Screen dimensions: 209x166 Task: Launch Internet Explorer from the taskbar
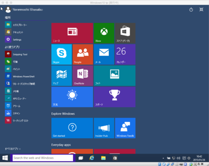(x=92, y=158)
